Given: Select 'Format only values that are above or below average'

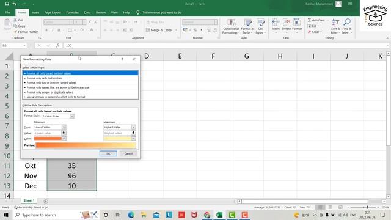Looking at the screenshot, I should (80, 87).
